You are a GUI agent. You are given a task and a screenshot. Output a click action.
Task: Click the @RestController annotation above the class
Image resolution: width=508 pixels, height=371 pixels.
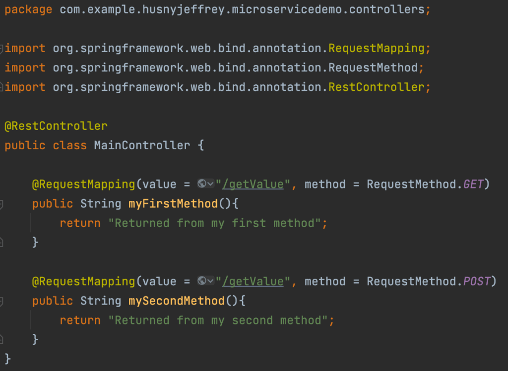click(56, 126)
